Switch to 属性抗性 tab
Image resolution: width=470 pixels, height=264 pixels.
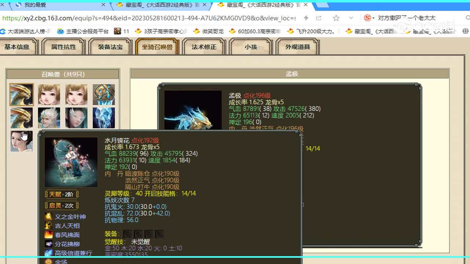[64, 47]
